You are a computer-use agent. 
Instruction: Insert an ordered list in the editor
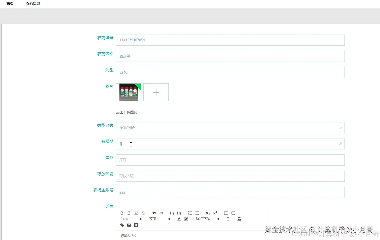pos(190,213)
